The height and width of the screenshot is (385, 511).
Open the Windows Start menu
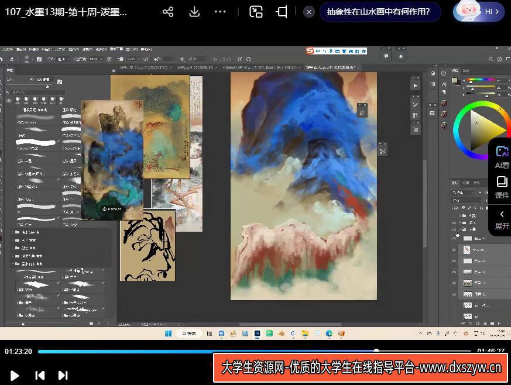click(x=168, y=333)
